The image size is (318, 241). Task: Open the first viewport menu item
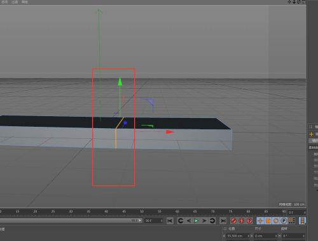(4, 2)
